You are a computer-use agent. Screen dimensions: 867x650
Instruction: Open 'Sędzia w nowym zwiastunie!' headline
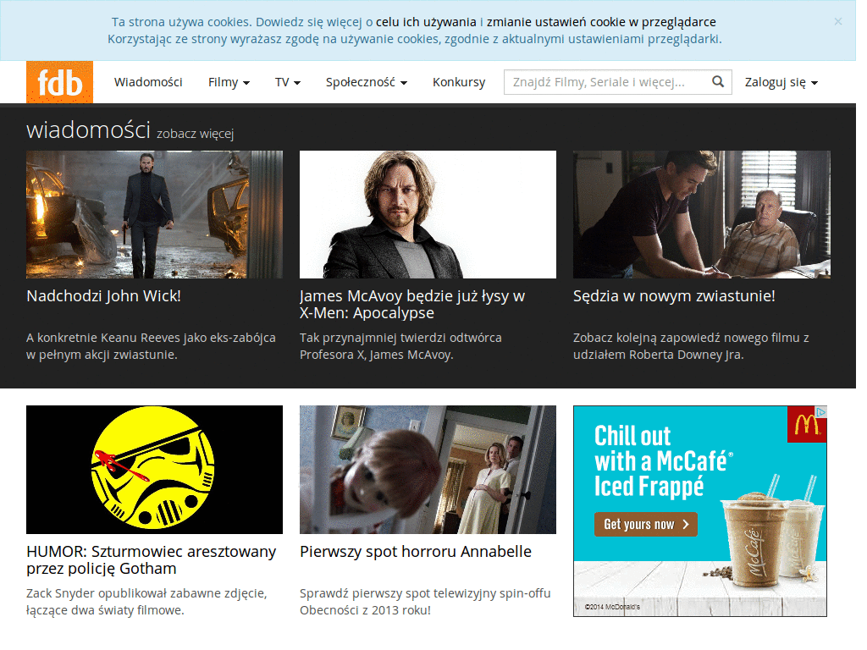pyautogui.click(x=674, y=296)
